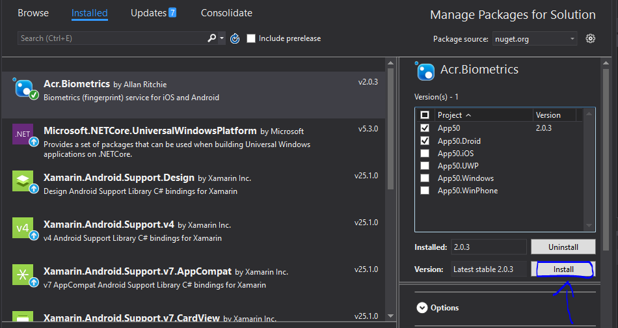Click the Install button
Viewport: 618px width, 328px height.
[563, 269]
